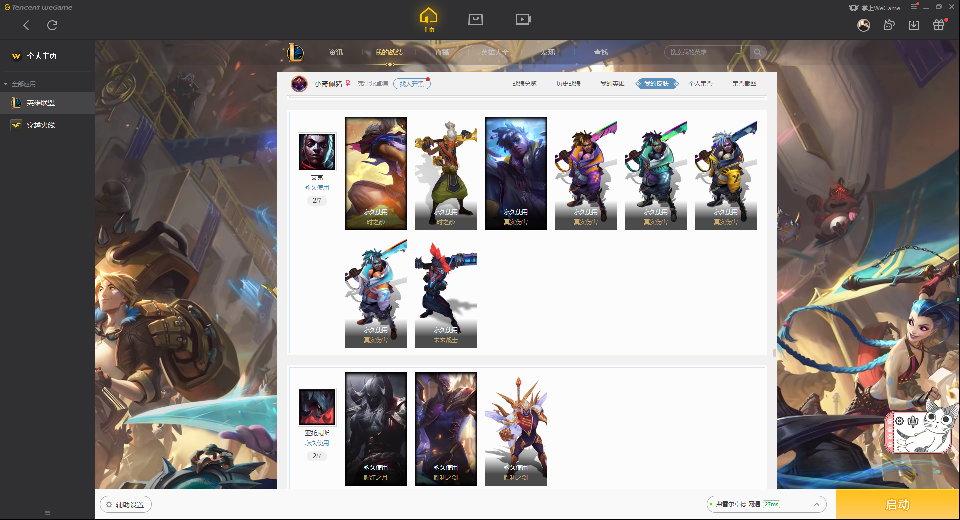Go back with the left arrow icon
The image size is (960, 520).
pyautogui.click(x=26, y=25)
